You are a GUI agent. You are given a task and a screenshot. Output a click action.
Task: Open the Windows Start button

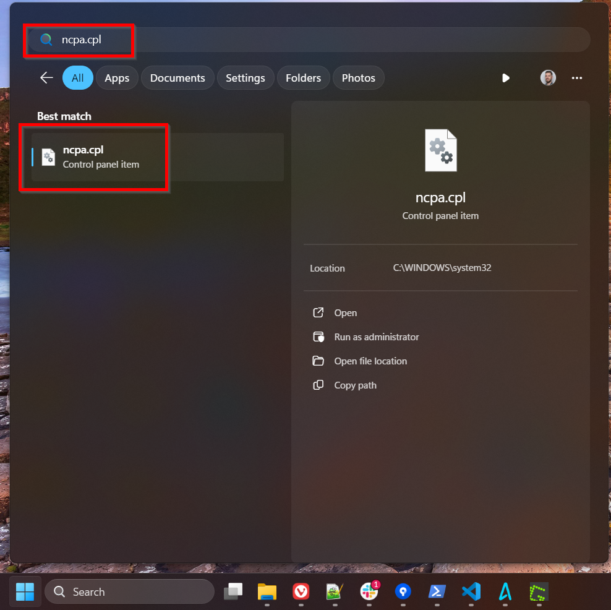[x=25, y=591]
